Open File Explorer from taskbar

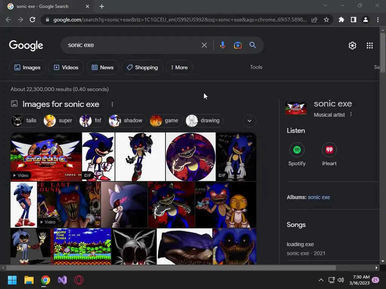tap(29, 280)
